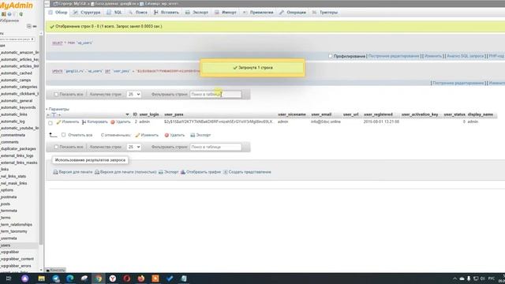The height and width of the screenshot is (284, 505).
Task: Select the _users table in sidebar
Action: [6, 245]
